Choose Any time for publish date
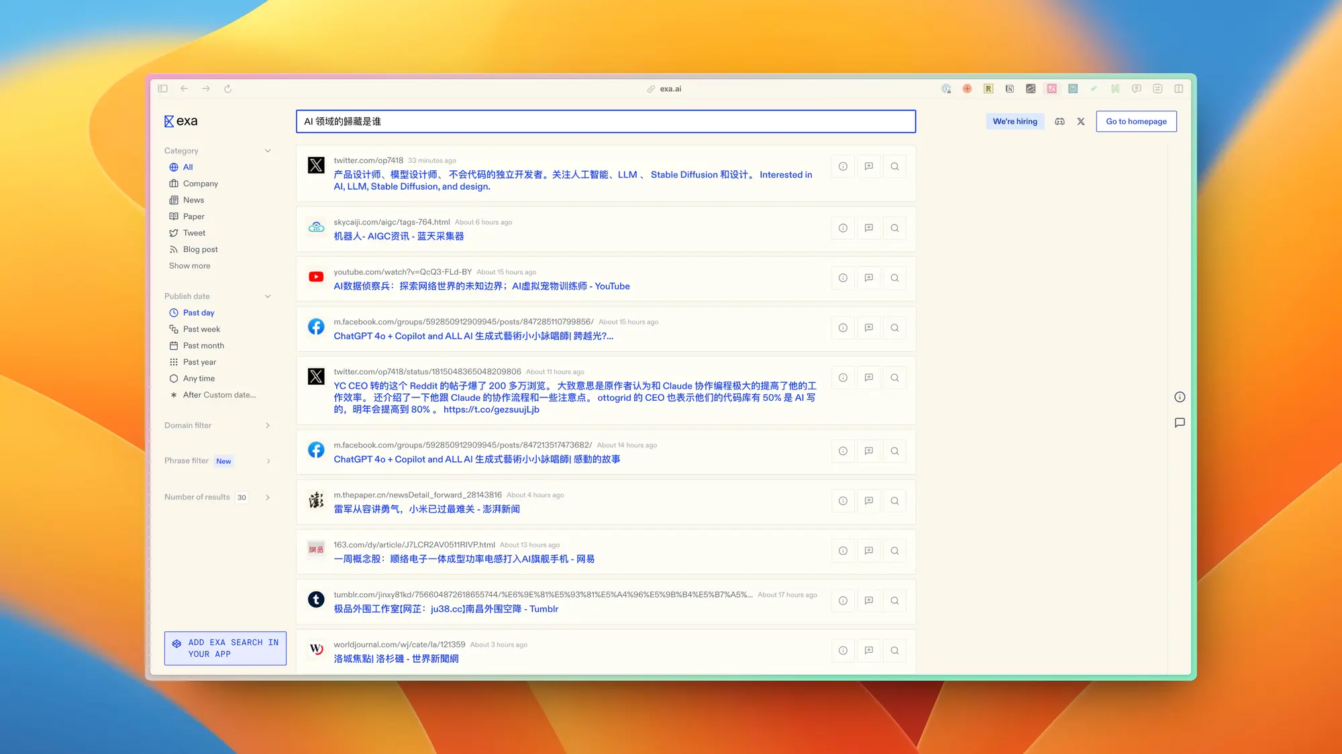Viewport: 1342px width, 754px height. click(x=198, y=378)
